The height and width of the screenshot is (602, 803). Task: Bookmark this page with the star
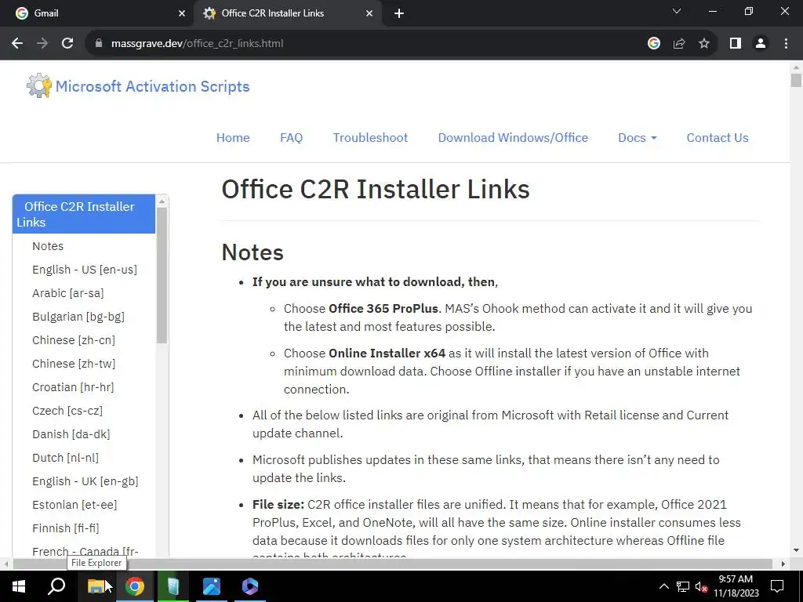(x=704, y=44)
